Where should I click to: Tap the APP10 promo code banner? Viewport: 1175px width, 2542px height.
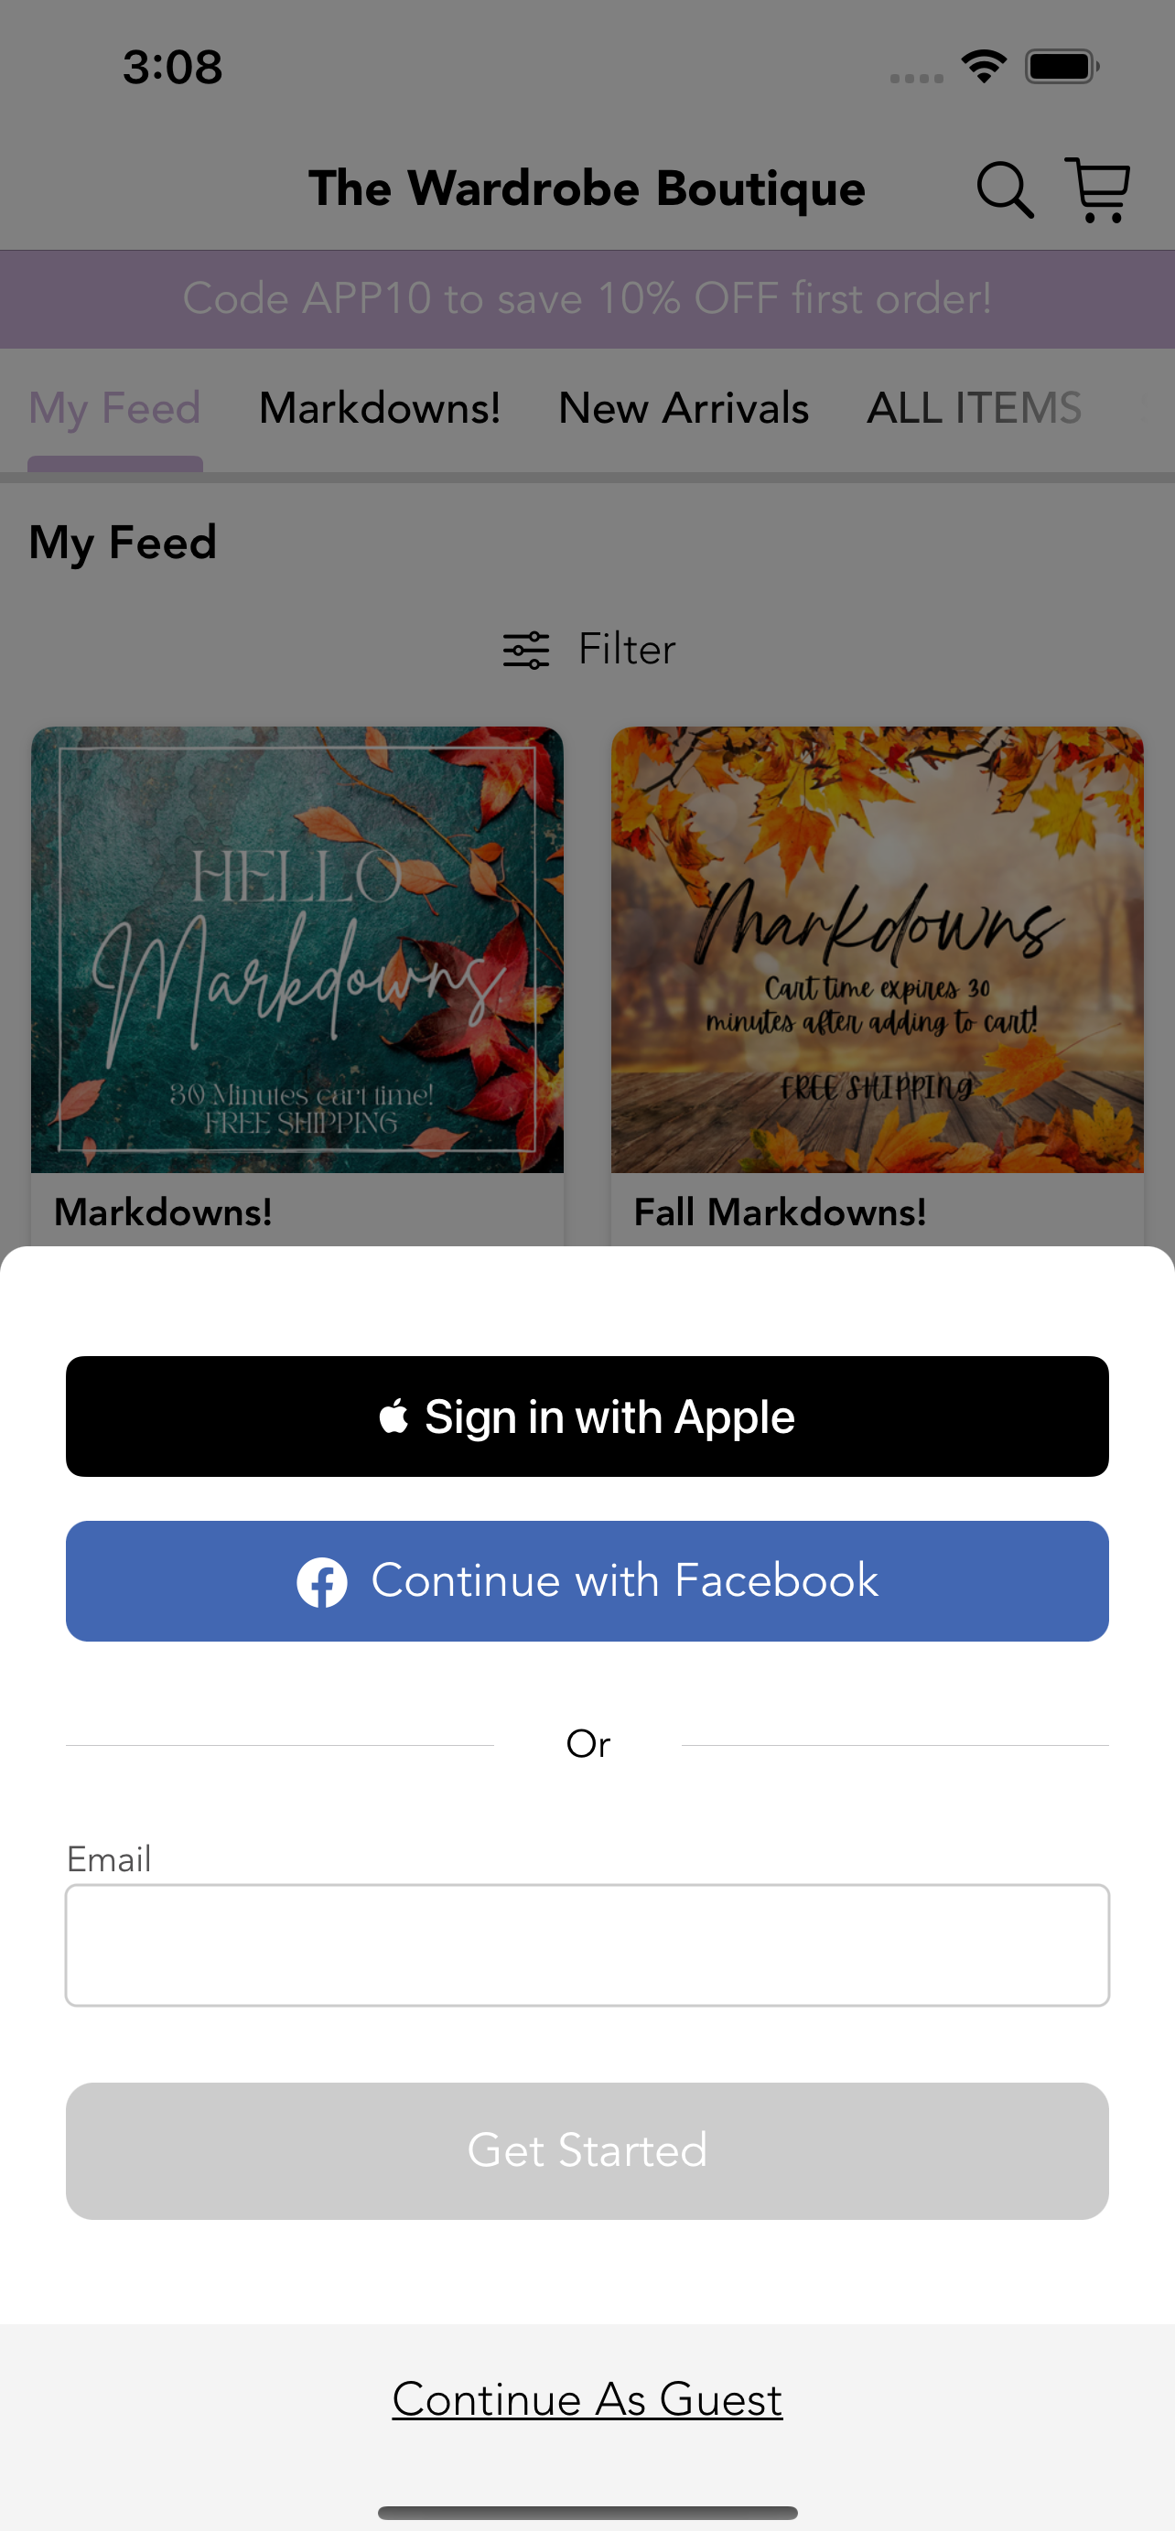587,299
